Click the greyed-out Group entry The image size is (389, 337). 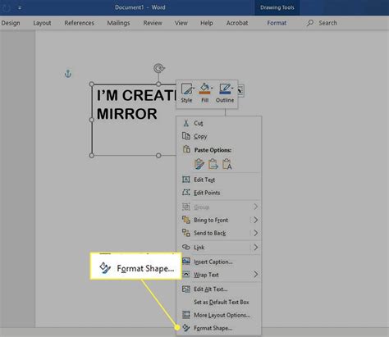tap(219, 207)
